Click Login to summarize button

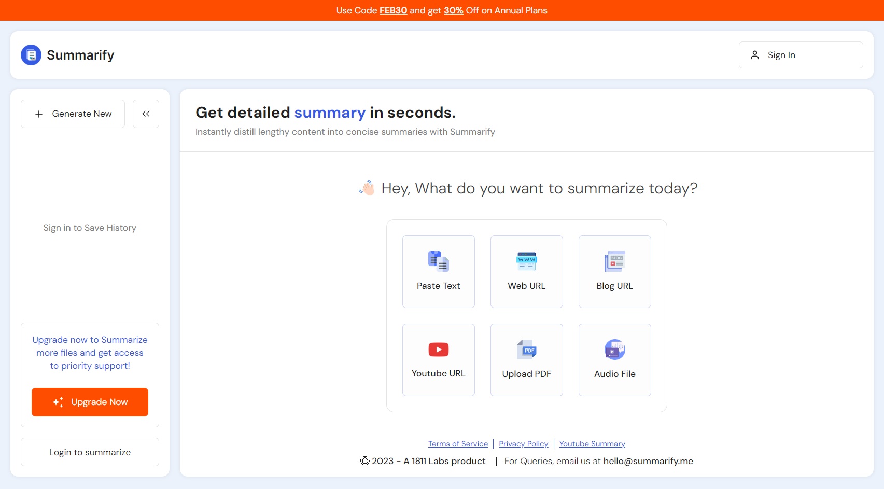click(90, 452)
